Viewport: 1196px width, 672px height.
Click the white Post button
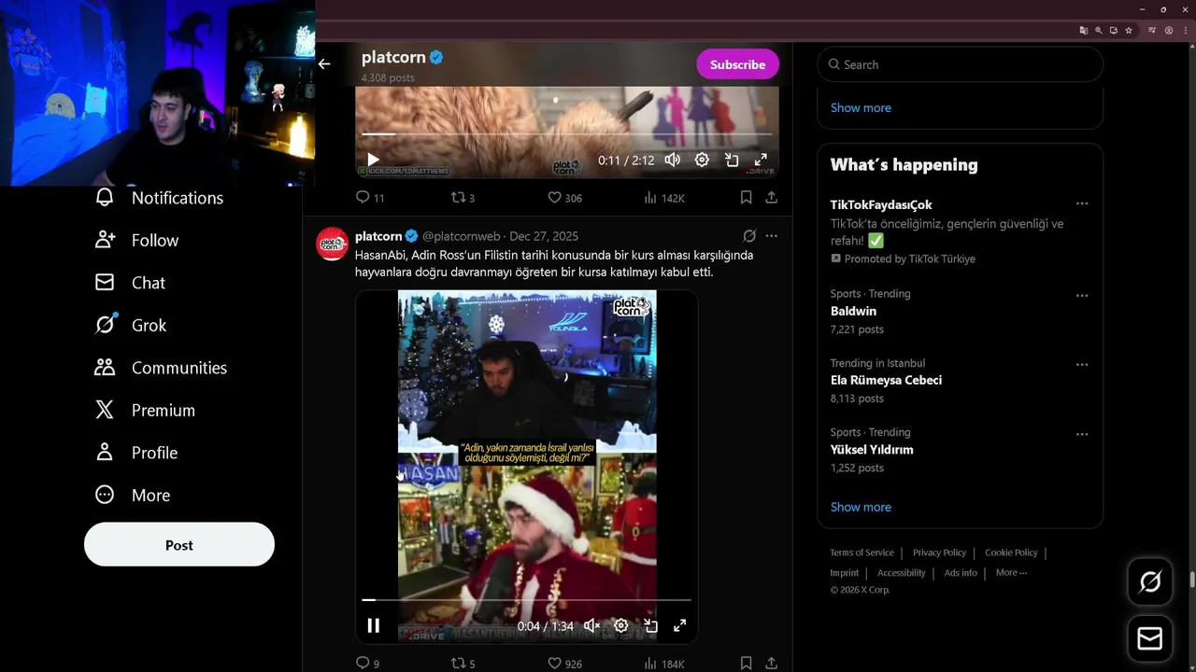(179, 545)
